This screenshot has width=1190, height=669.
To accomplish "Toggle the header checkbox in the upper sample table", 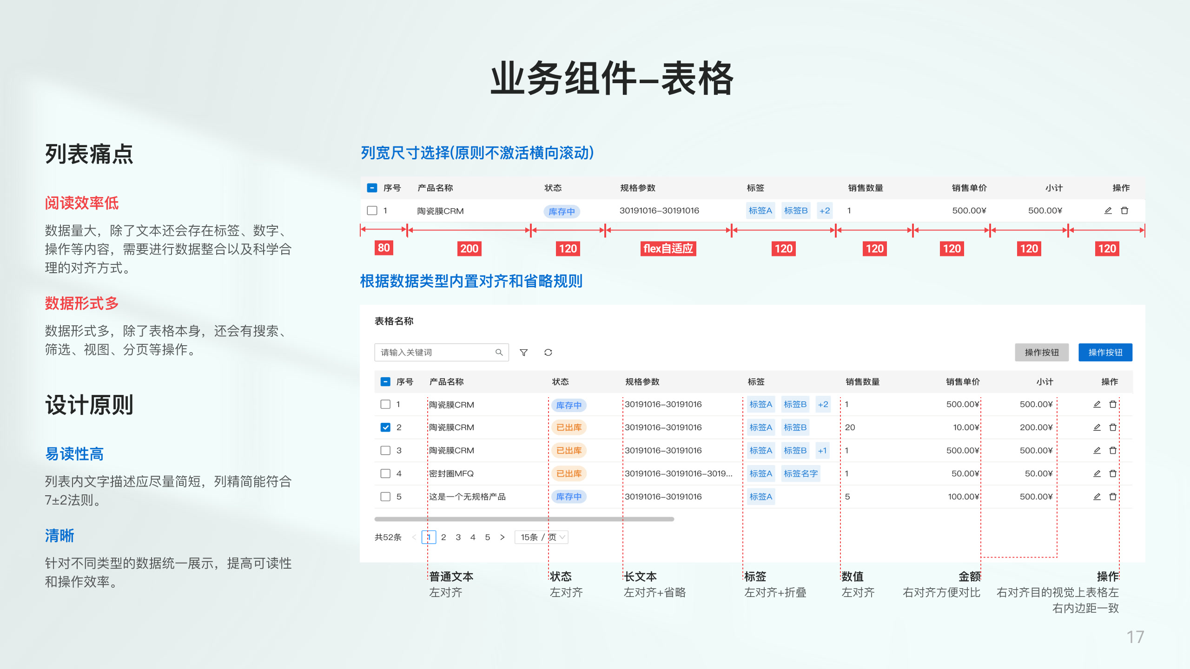I will coord(372,188).
